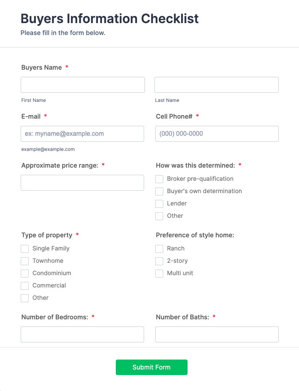Click the Number of Baths field
The width and height of the screenshot is (299, 391).
[217, 334]
